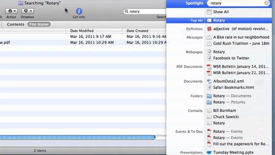Click the Safari Bookmarks.html file icon
275x155 pixels.
209,87
